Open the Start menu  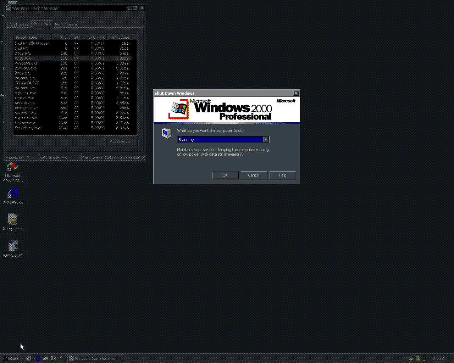[x=11, y=358]
